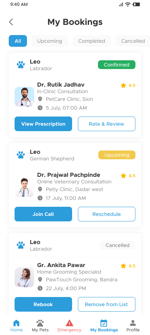Open View Prescription for Dr. Rutik Jadhav

pos(43,124)
